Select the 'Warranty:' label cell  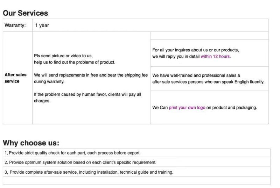(x=18, y=25)
